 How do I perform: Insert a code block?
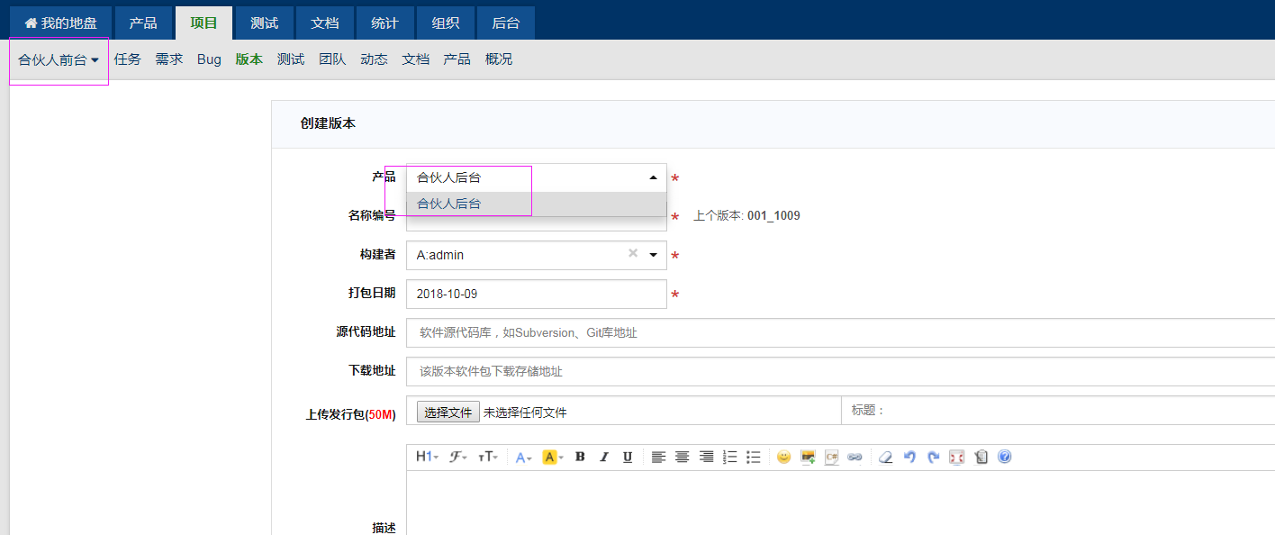coord(831,458)
